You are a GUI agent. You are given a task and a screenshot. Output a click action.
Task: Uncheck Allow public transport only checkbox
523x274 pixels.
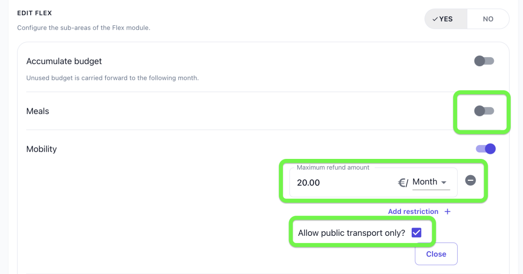point(416,232)
